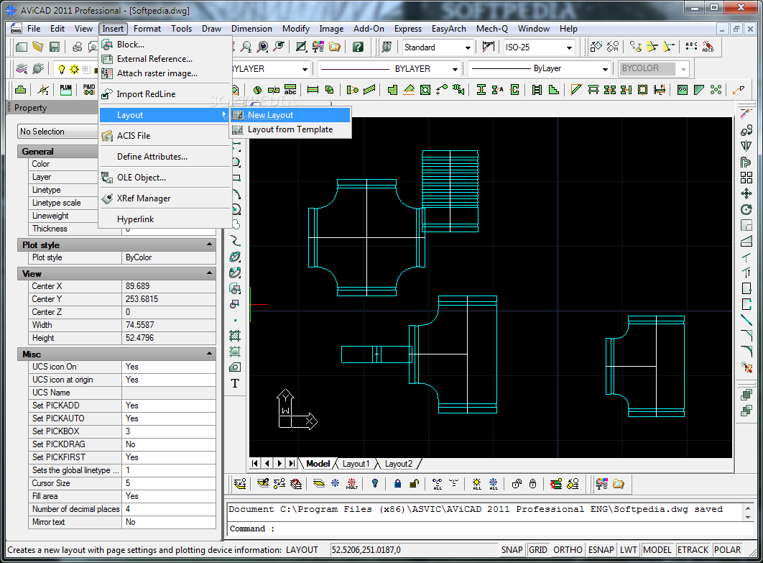Viewport: 763px width, 563px height.
Task: Switch to the Layout2 tab
Action: [x=399, y=464]
